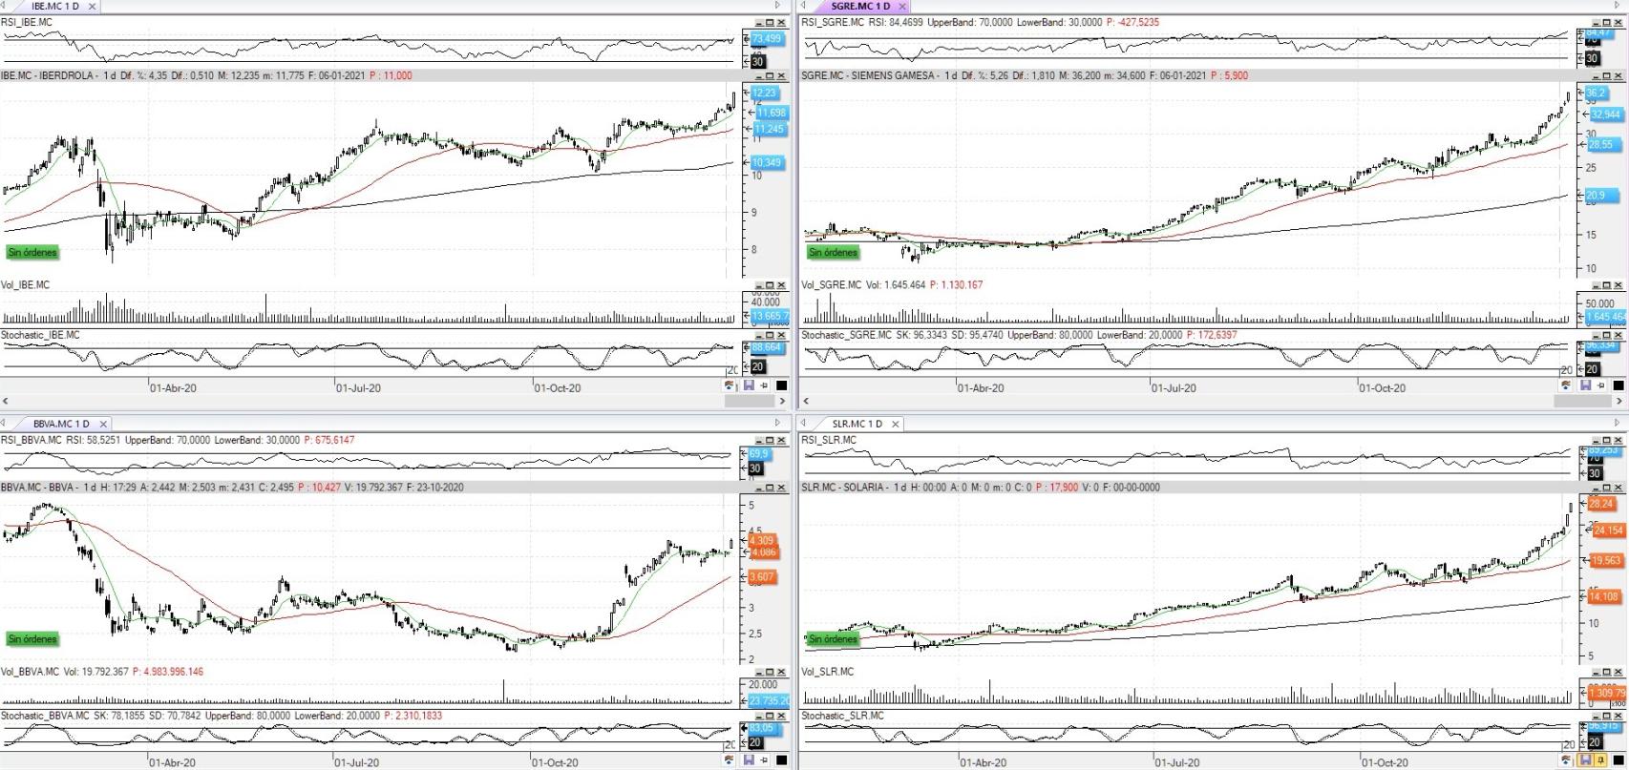Expand next tabs arrow in BBVA tab bar
Image resolution: width=1629 pixels, height=770 pixels.
coord(777,423)
